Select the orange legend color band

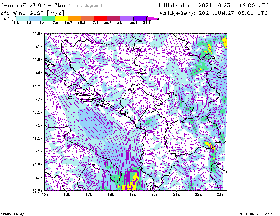pyautogui.click(x=75, y=19)
